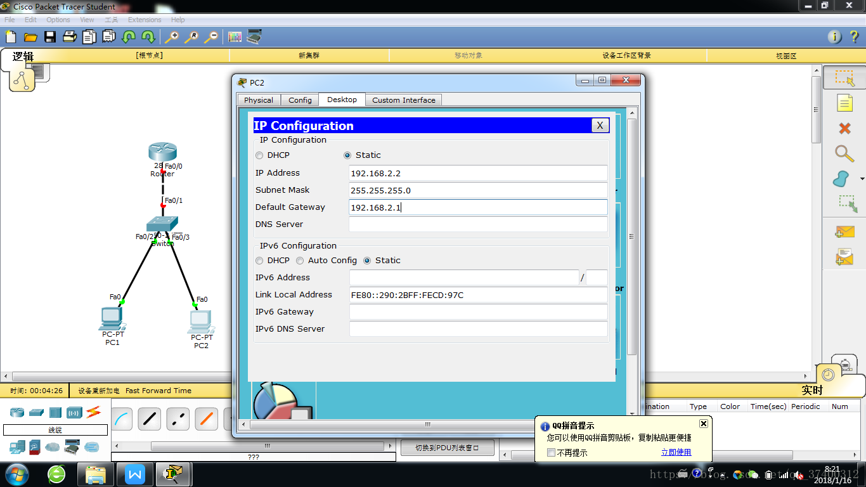Choose the Draw Polygon shape tool
Image resolution: width=866 pixels, height=487 pixels.
[841, 179]
